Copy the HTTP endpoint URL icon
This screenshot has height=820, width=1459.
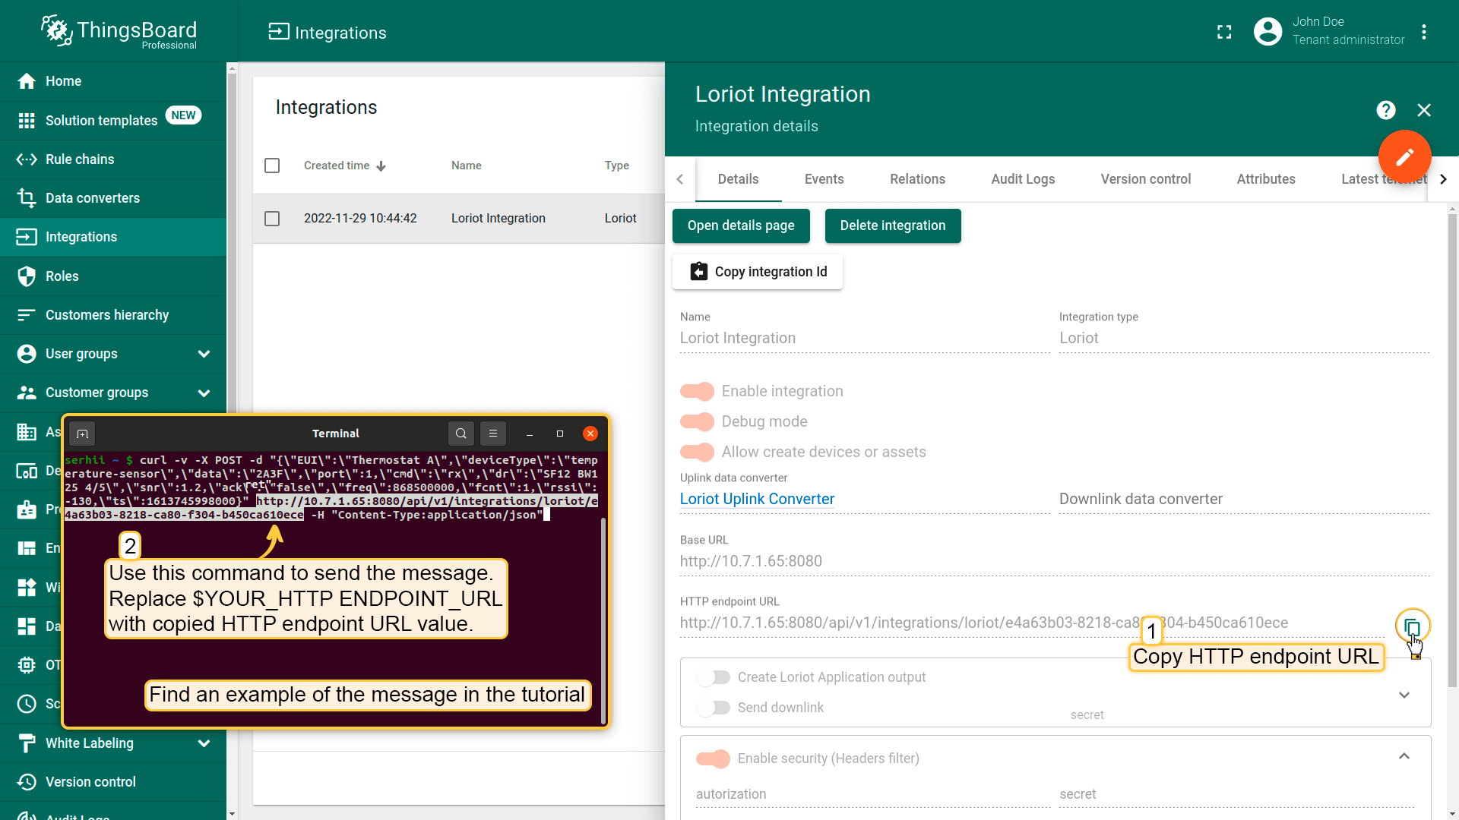click(x=1413, y=627)
